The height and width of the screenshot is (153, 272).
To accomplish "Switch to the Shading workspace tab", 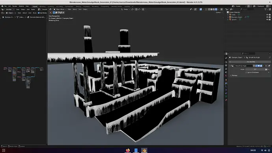I will [x=78, y=6].
